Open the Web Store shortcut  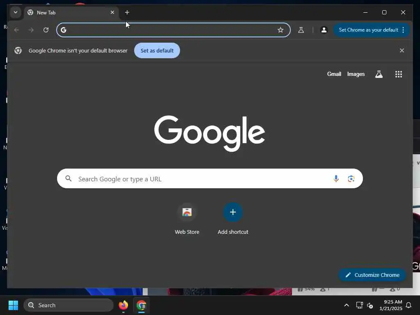click(187, 219)
